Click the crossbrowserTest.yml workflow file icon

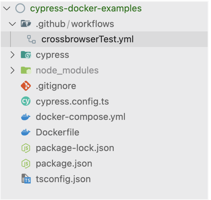tap(31, 39)
